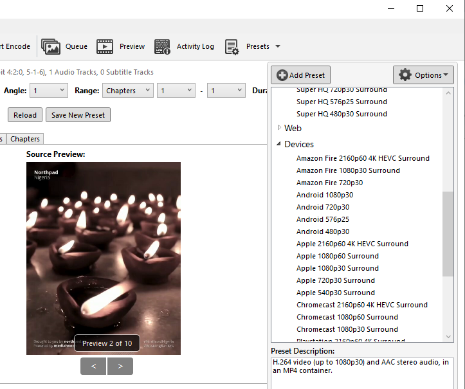Click the preset list scrollbar thumb
The height and width of the screenshot is (389, 465).
point(448,234)
